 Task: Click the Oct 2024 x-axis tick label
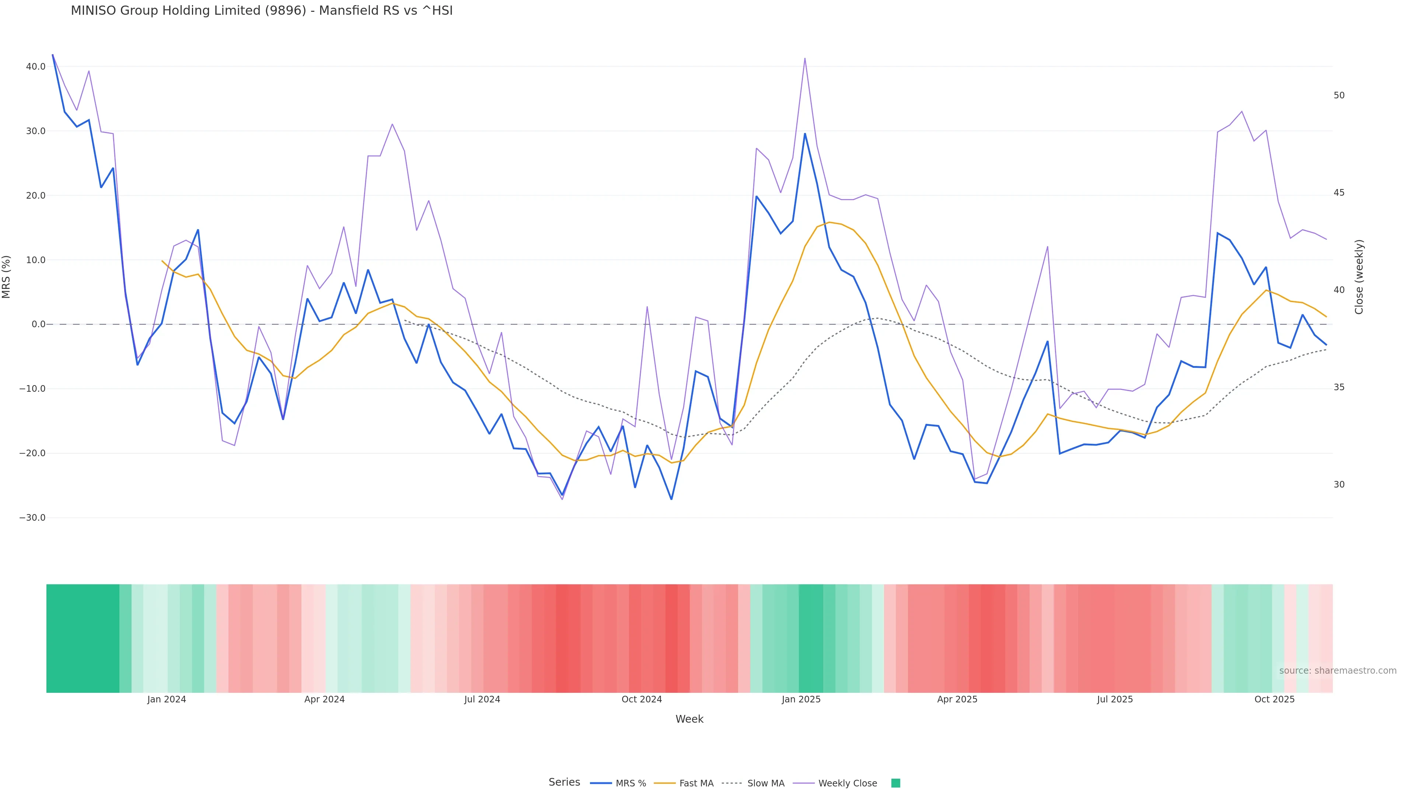tap(642, 699)
